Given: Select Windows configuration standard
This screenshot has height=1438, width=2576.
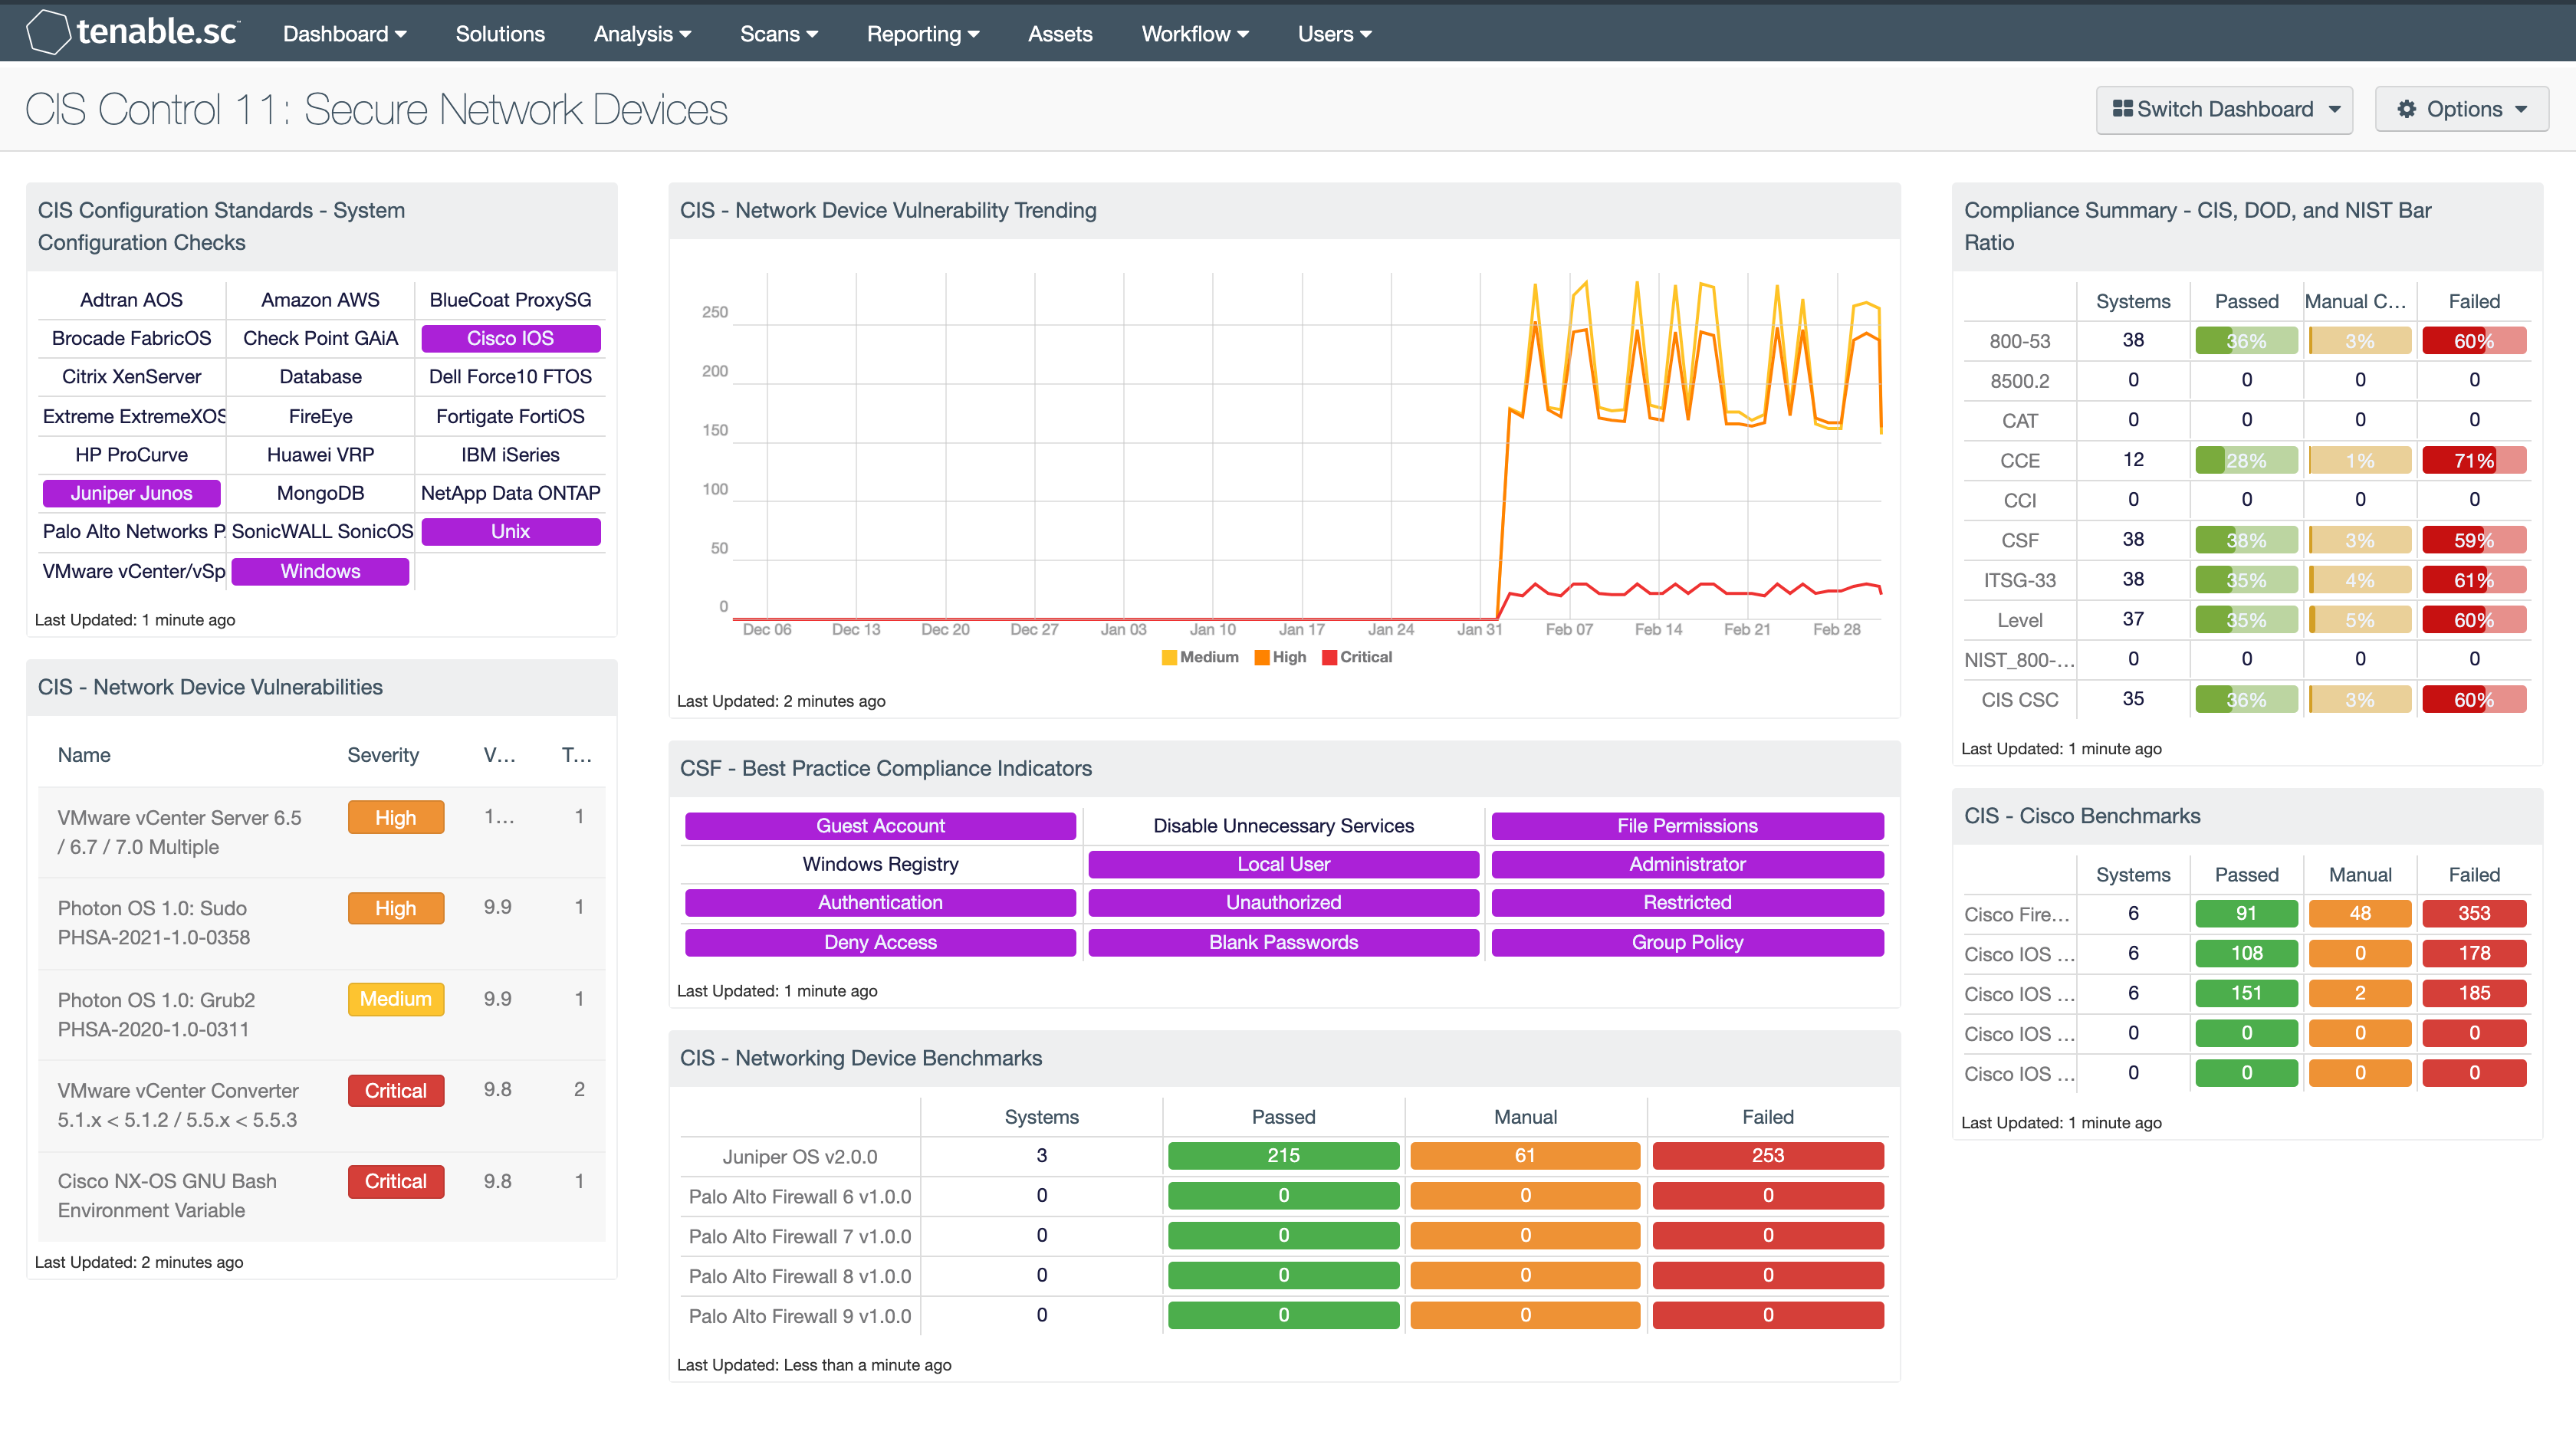Looking at the screenshot, I should 322,571.
